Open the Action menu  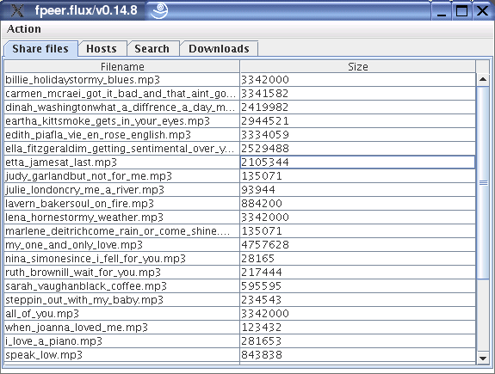pos(24,29)
